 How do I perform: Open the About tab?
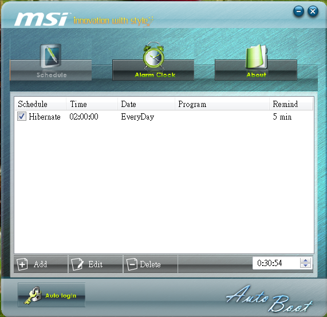tap(256, 70)
